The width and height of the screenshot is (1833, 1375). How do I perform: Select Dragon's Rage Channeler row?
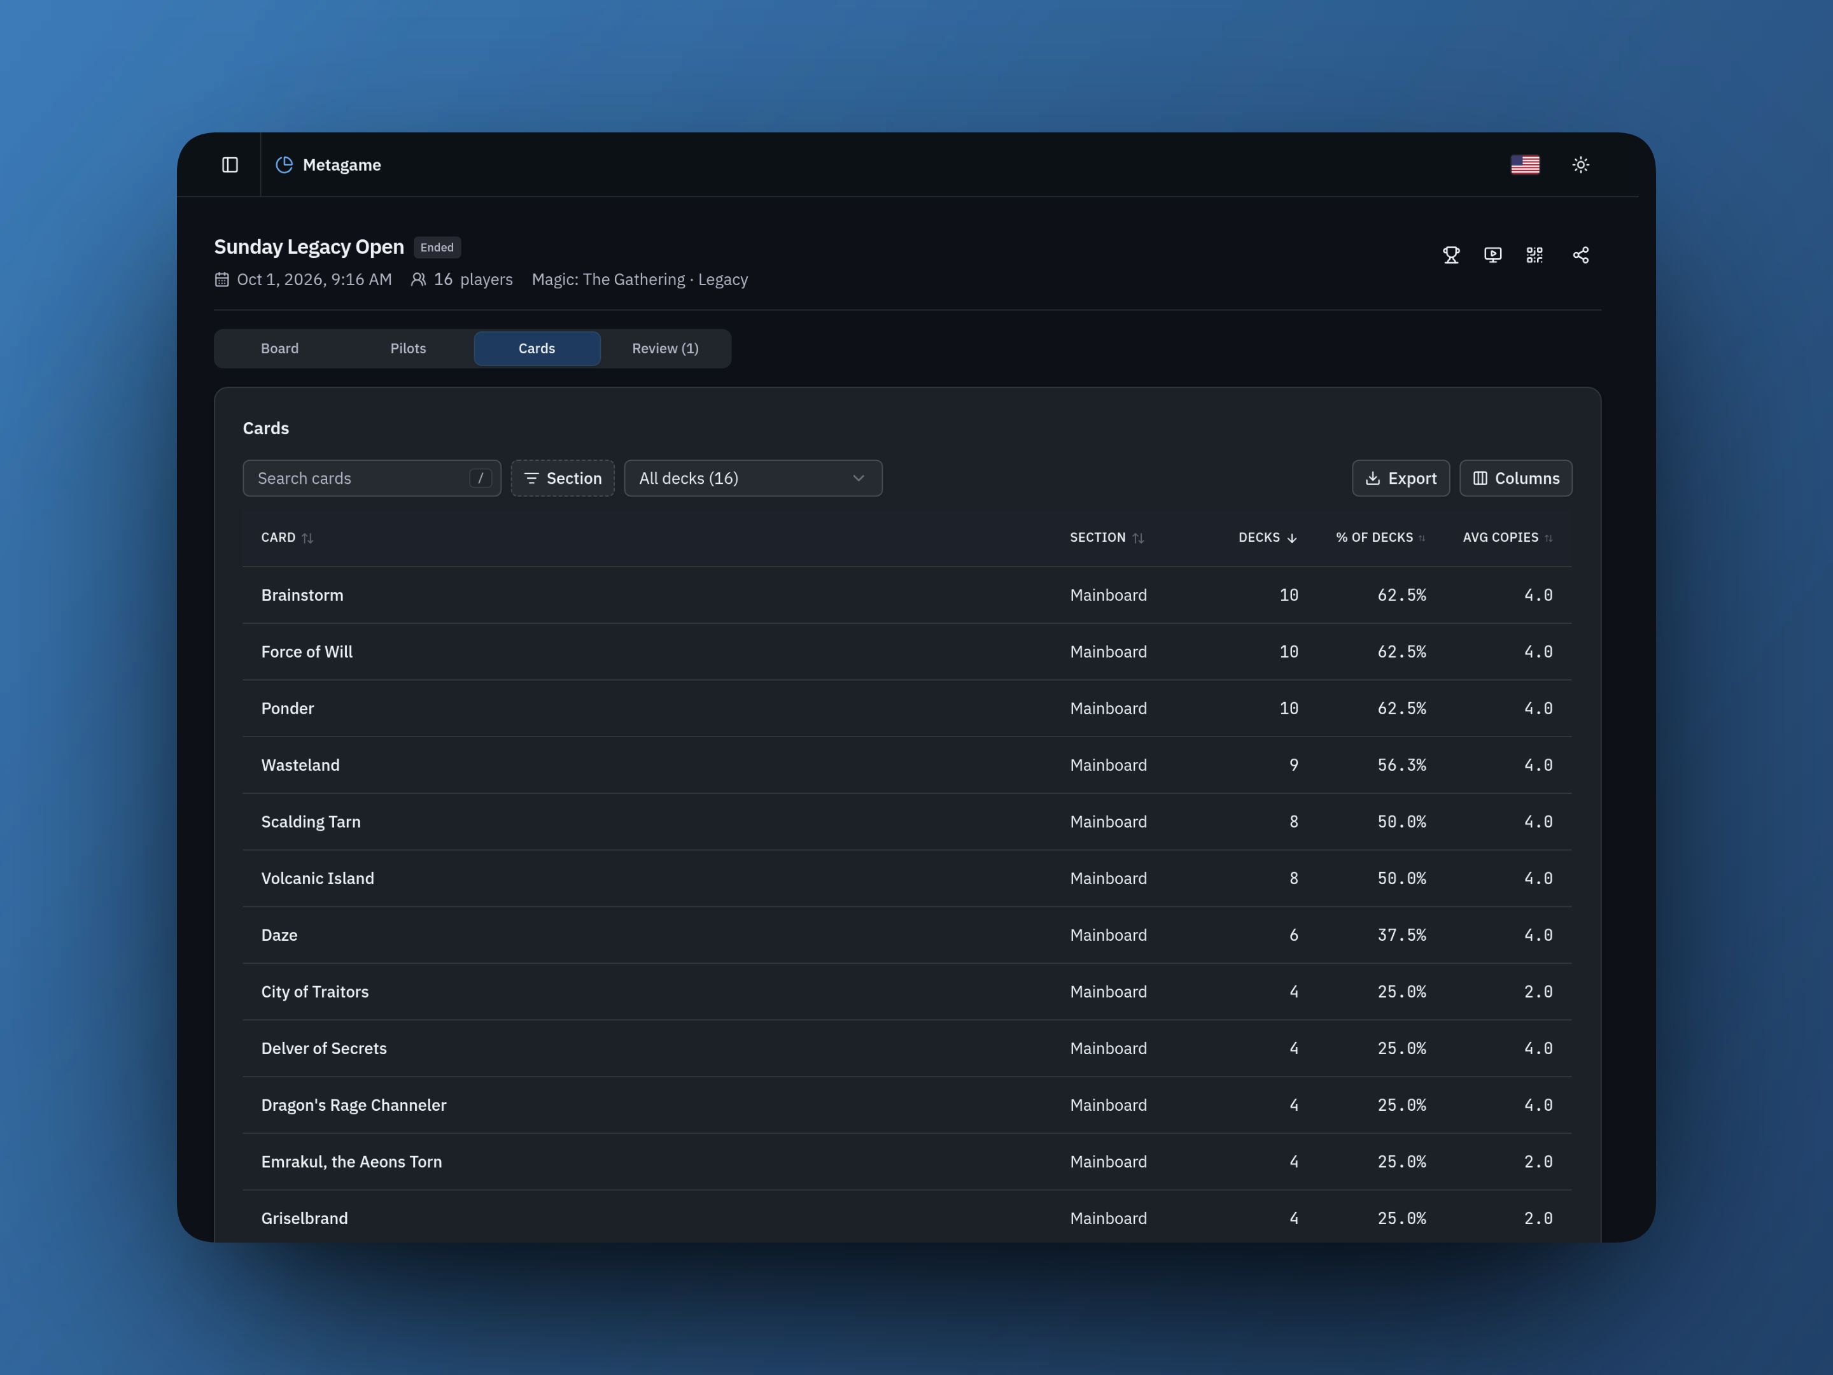pyautogui.click(x=908, y=1105)
